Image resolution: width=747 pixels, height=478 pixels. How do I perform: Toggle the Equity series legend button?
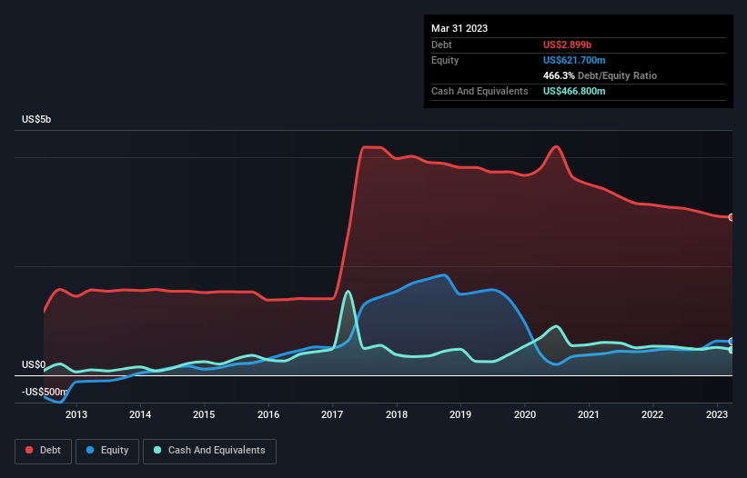coord(107,451)
